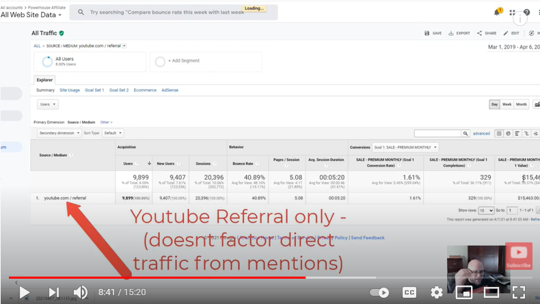Open video settings gear
Screen dimensions: 540x304
point(436,292)
